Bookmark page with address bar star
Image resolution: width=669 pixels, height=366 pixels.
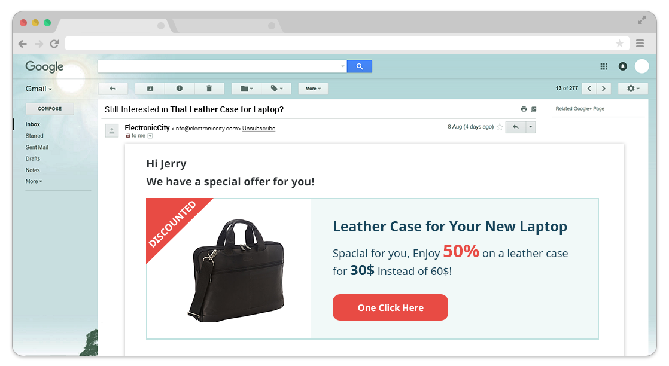[x=619, y=44]
